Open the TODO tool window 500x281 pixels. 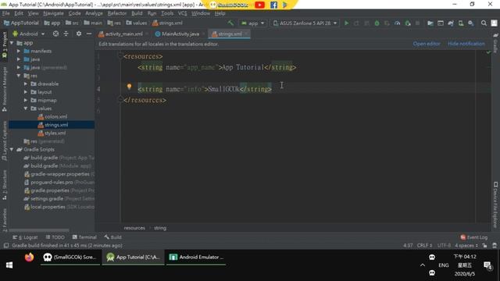coord(55,237)
